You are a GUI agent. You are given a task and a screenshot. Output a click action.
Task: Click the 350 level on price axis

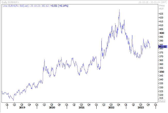click(162, 72)
